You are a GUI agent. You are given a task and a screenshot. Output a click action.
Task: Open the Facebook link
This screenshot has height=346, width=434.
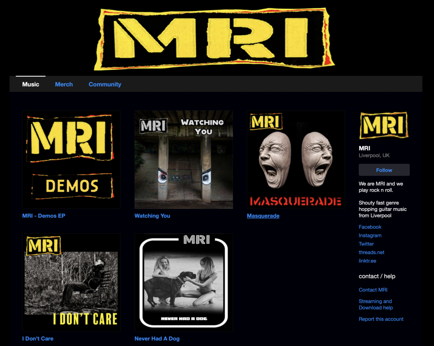[x=370, y=227]
